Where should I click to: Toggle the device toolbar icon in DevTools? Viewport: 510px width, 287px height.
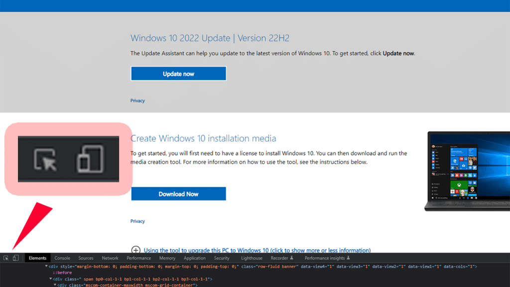click(15, 258)
